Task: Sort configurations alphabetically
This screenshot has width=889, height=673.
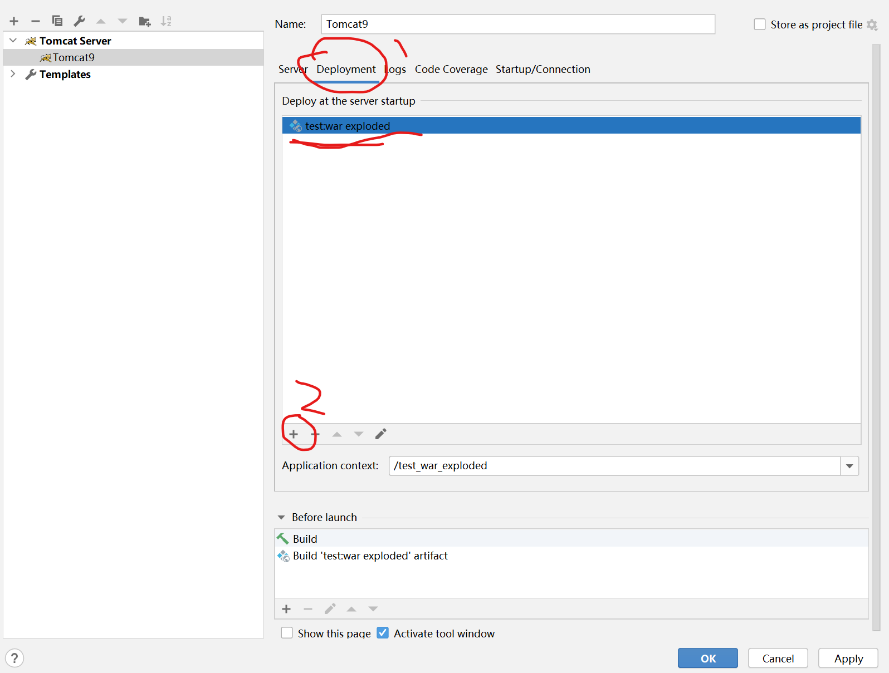Action: (166, 21)
